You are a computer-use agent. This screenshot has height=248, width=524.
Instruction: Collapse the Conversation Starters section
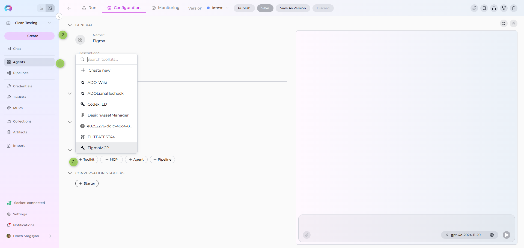[70, 173]
